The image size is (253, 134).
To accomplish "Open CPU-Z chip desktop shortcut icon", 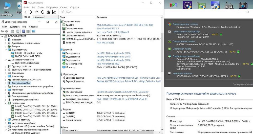I will (x=187, y=5).
